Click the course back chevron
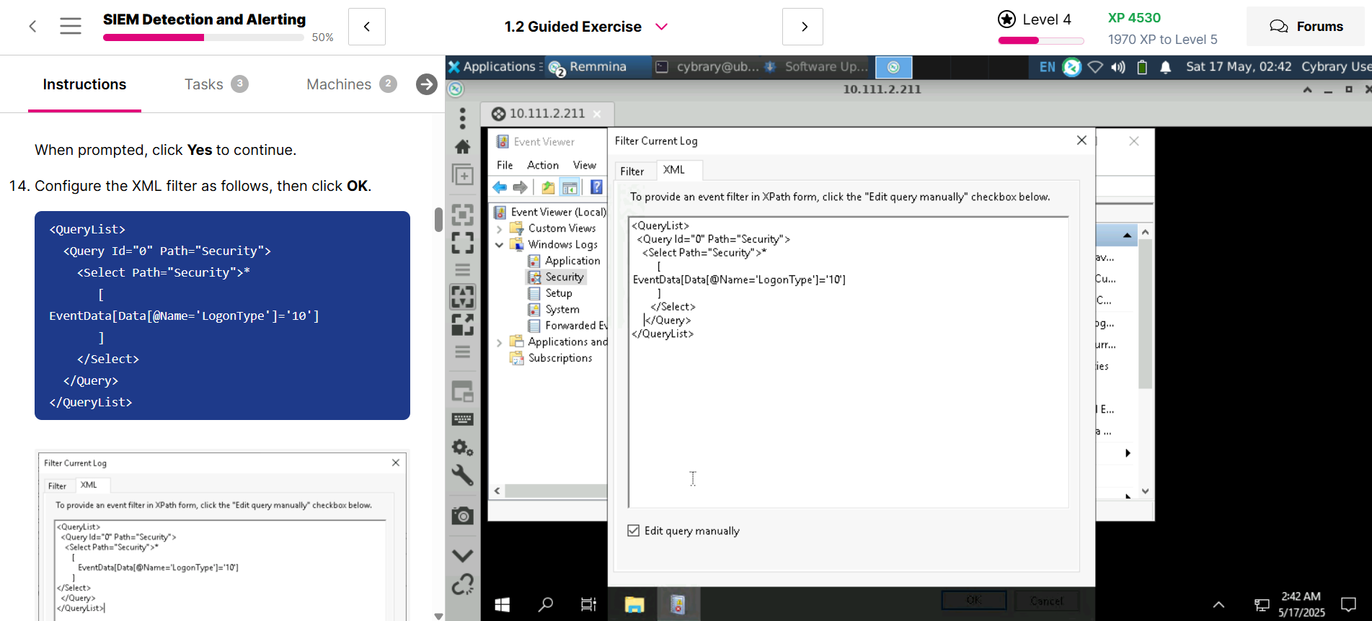 (32, 27)
